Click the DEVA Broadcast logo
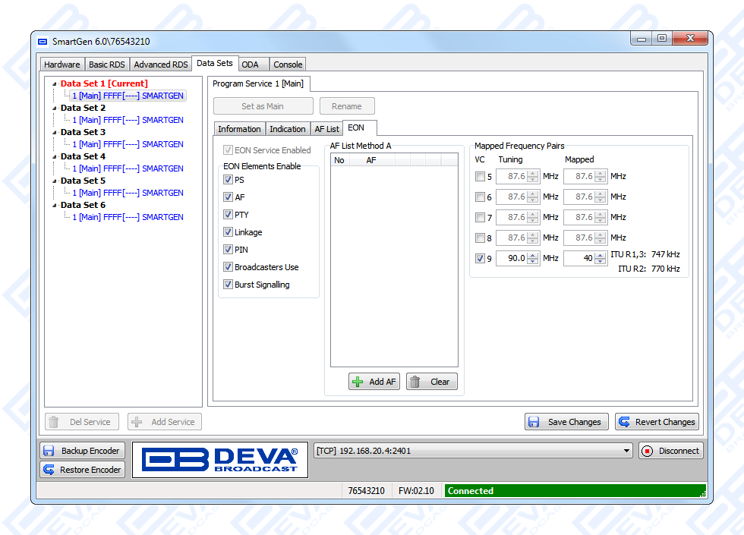This screenshot has width=744, height=535. pos(220,460)
